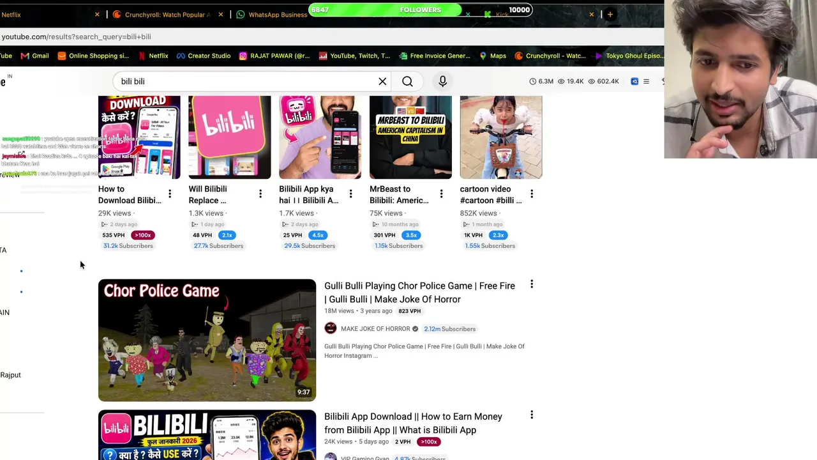The image size is (817, 460).
Task: Open 'YouTube, Twitch, T...' bookmark
Action: [x=354, y=56]
